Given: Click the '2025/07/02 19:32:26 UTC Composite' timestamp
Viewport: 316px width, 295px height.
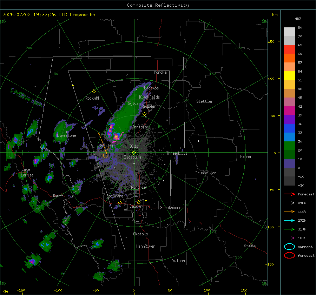Looking at the screenshot, I should (x=48, y=15).
